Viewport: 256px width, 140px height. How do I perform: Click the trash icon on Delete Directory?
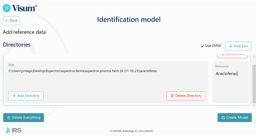click(172, 96)
